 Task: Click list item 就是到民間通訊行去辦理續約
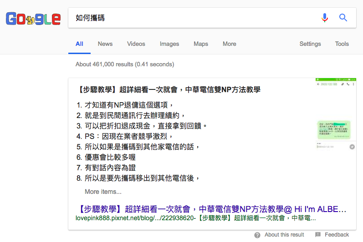(x=135, y=115)
